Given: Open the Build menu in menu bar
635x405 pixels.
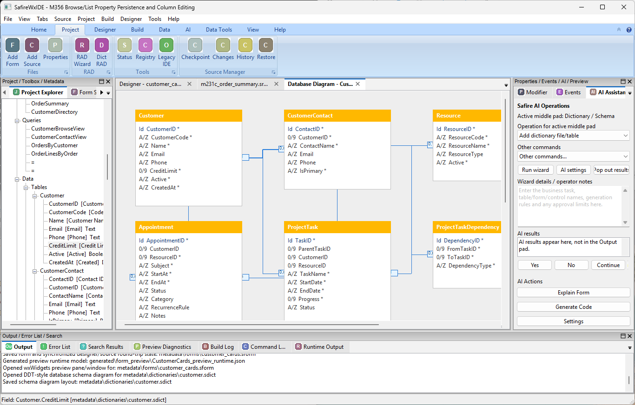Looking at the screenshot, I should click(x=107, y=19).
